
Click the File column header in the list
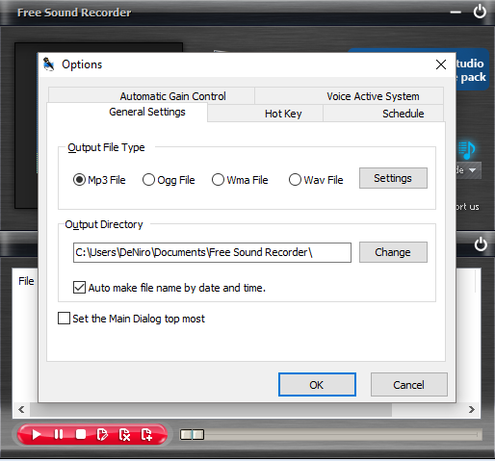click(26, 281)
